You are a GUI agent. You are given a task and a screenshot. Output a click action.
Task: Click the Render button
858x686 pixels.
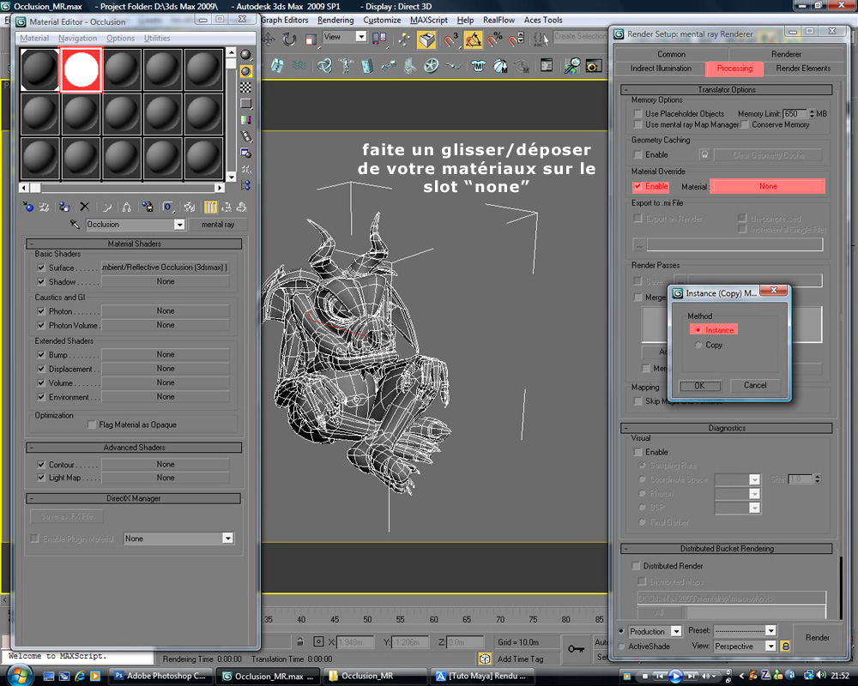click(x=817, y=638)
